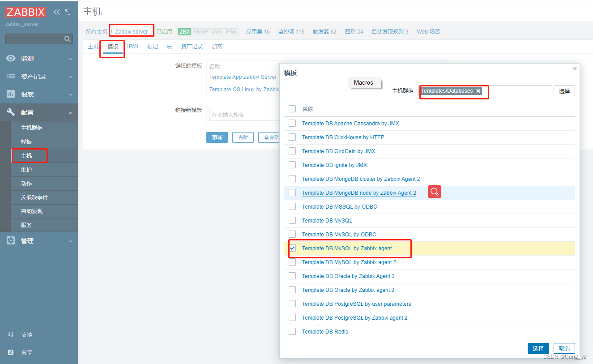Open the 应用集 16 link
Screen dimensions: 593x364
(x=258, y=32)
